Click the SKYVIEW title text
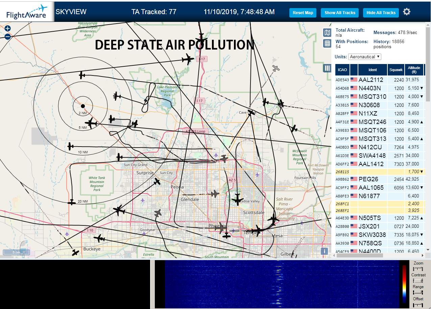Image resolution: width=431 pixels, height=309 pixels. click(x=71, y=12)
